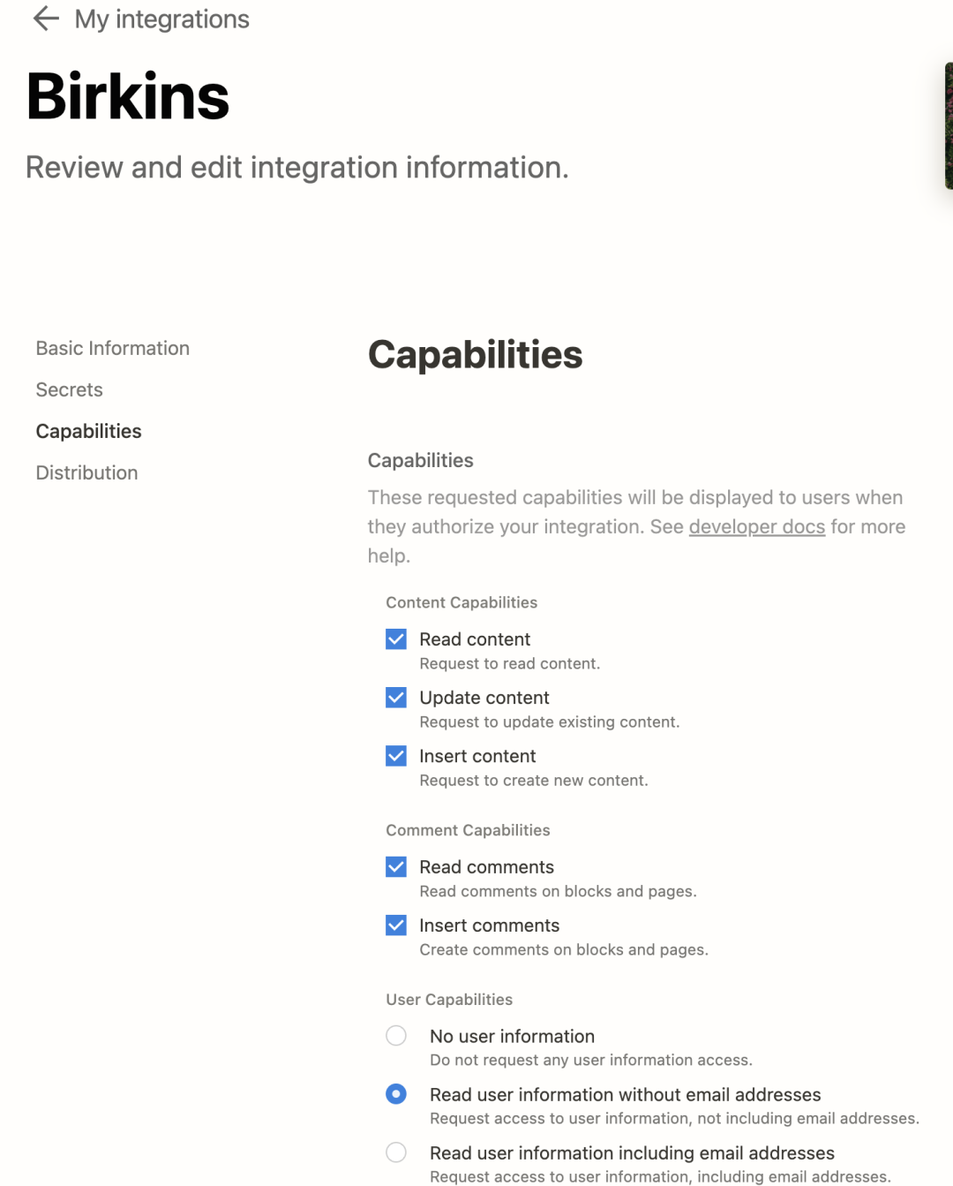Open the developer docs link
Screen dimensions: 953x1186
pyautogui.click(x=756, y=526)
